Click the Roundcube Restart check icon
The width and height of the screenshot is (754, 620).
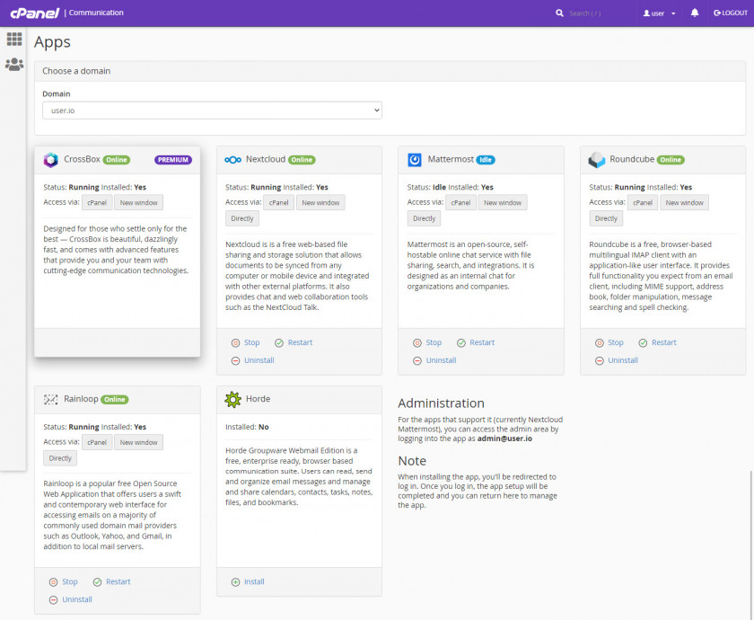643,342
